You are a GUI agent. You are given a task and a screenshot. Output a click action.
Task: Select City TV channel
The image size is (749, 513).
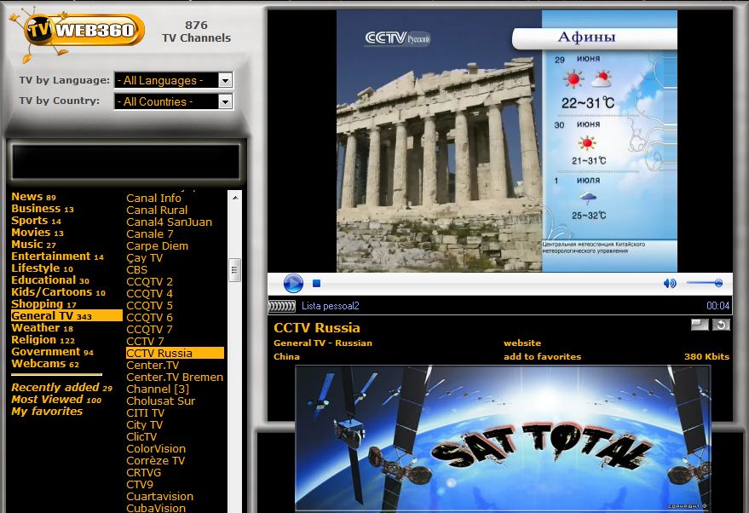point(144,425)
